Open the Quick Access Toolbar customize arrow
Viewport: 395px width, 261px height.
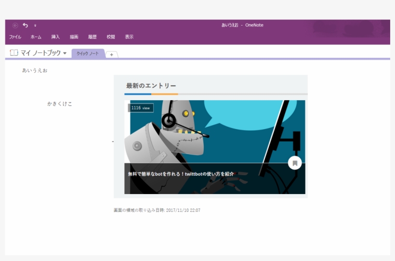(x=35, y=26)
